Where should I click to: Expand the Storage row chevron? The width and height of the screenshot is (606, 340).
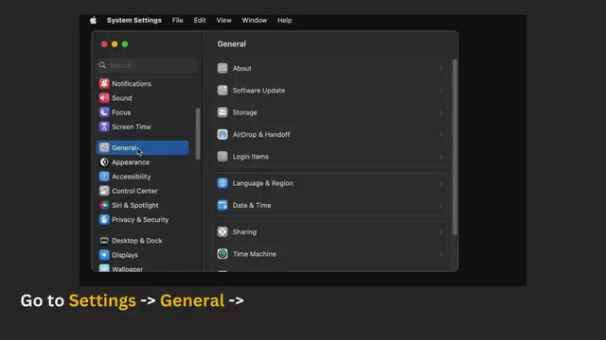(x=441, y=112)
